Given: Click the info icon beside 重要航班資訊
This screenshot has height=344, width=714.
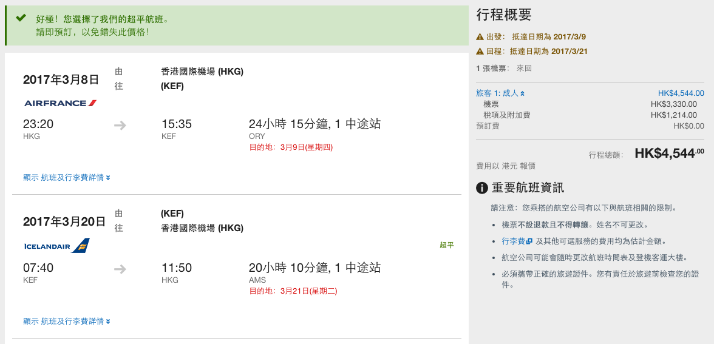Looking at the screenshot, I should tap(482, 188).
